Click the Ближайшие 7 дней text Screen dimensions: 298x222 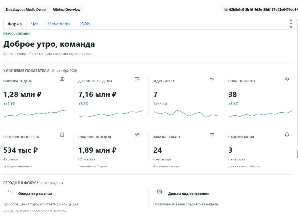[93, 166]
